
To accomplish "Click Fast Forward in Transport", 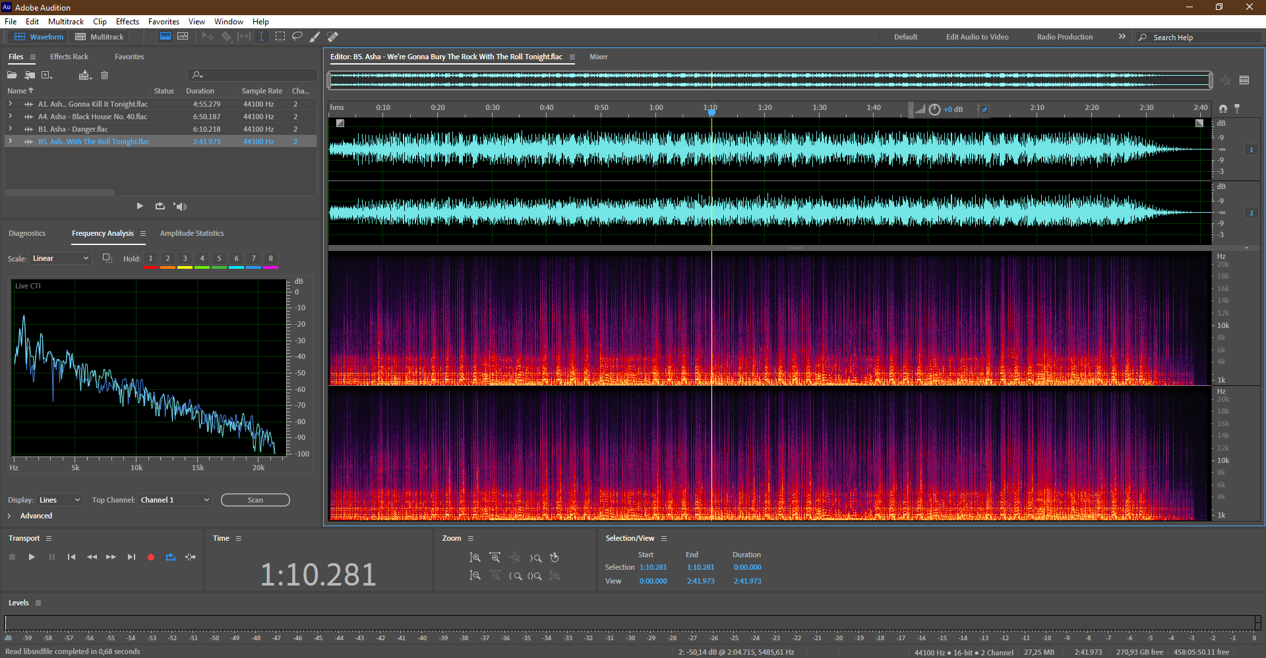I will pyautogui.click(x=111, y=557).
